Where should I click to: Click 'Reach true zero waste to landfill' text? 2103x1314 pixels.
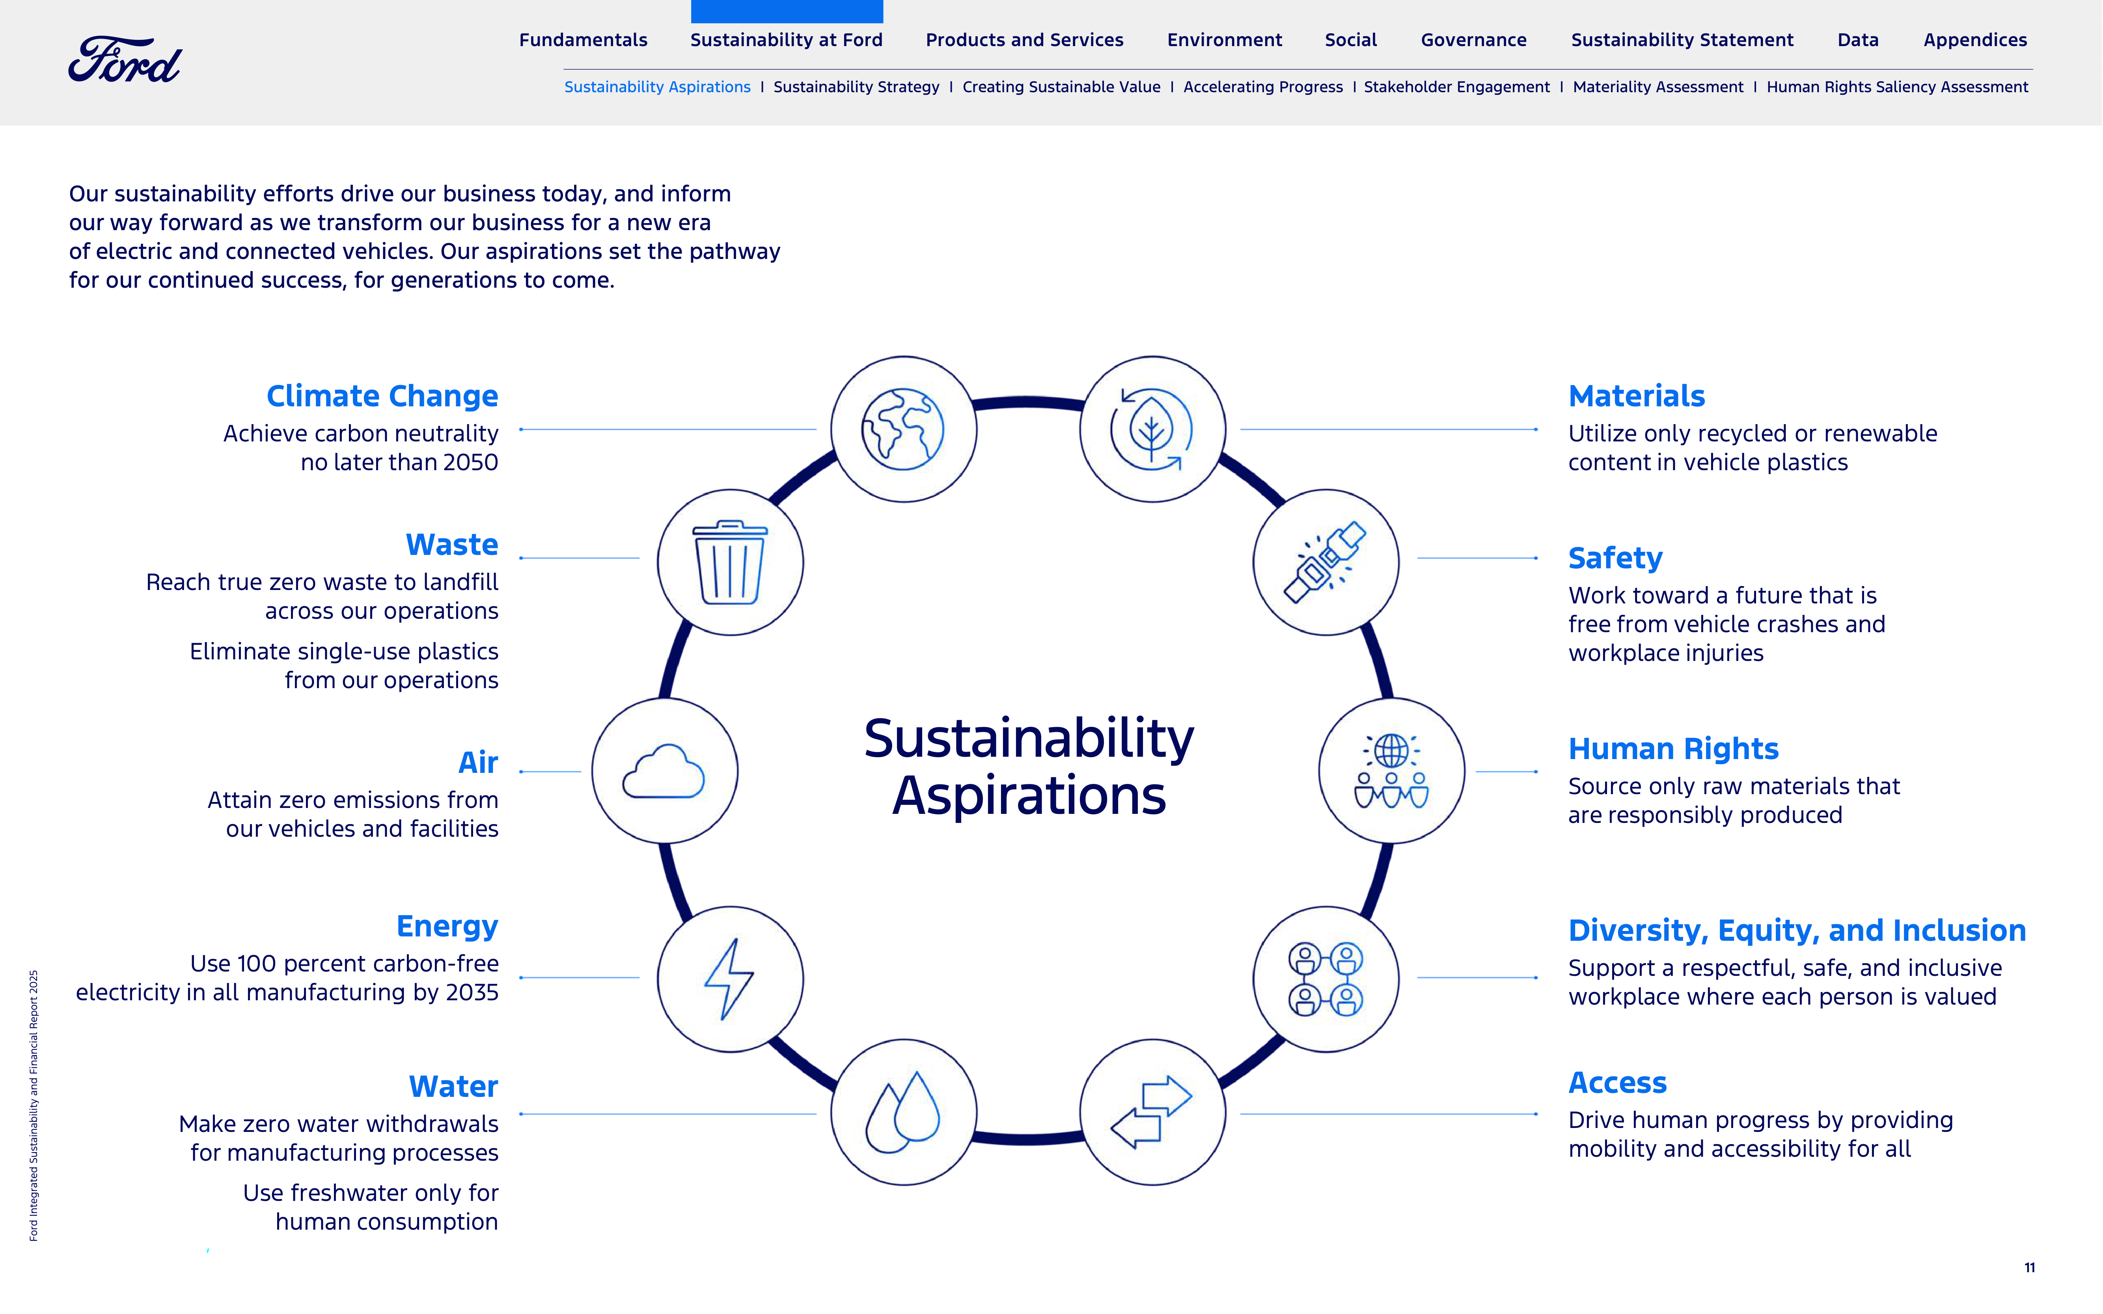pos(323,596)
